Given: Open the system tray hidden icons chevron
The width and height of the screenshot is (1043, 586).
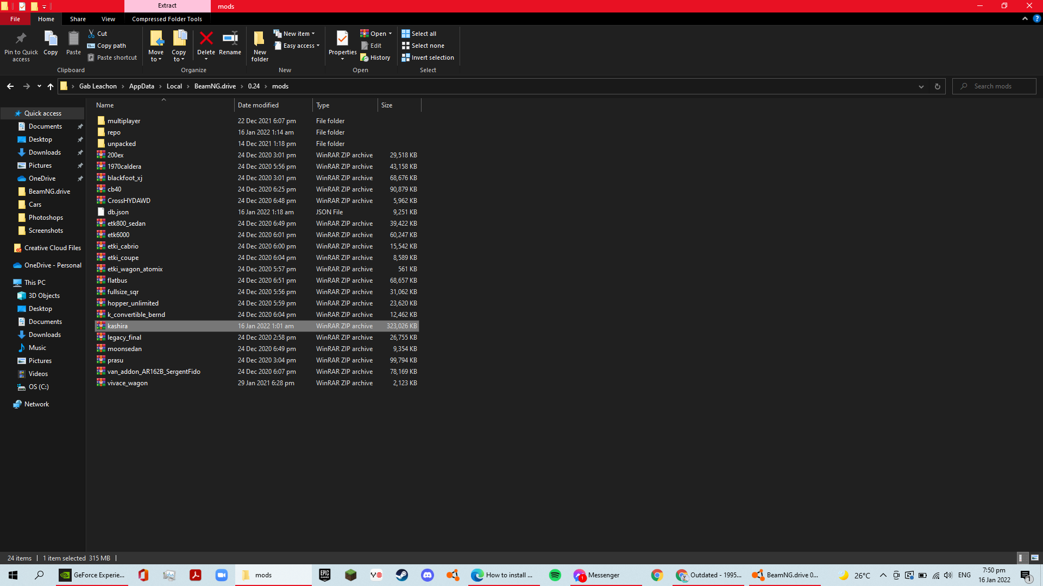Looking at the screenshot, I should [883, 575].
